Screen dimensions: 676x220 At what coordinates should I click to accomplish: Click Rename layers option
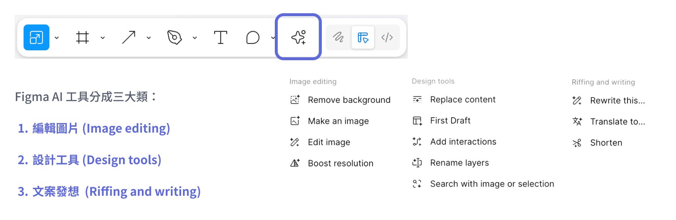pyautogui.click(x=459, y=163)
